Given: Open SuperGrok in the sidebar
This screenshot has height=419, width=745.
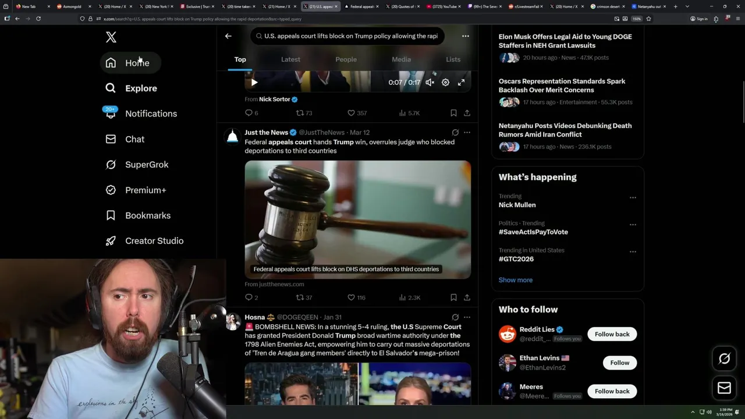Looking at the screenshot, I should (x=137, y=165).
